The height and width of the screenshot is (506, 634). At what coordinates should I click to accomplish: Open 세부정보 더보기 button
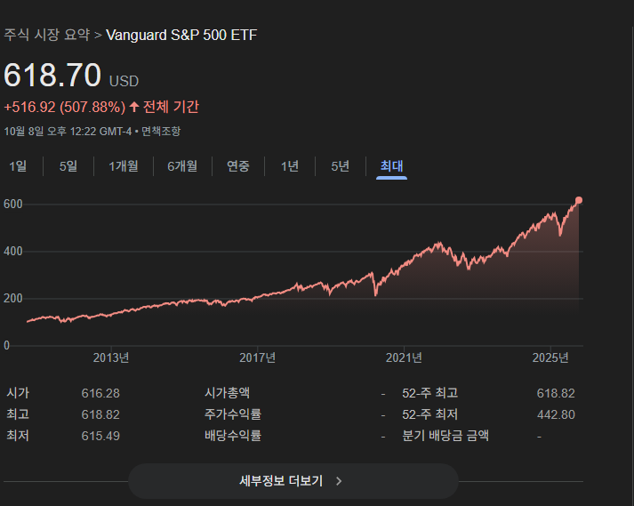(x=293, y=481)
